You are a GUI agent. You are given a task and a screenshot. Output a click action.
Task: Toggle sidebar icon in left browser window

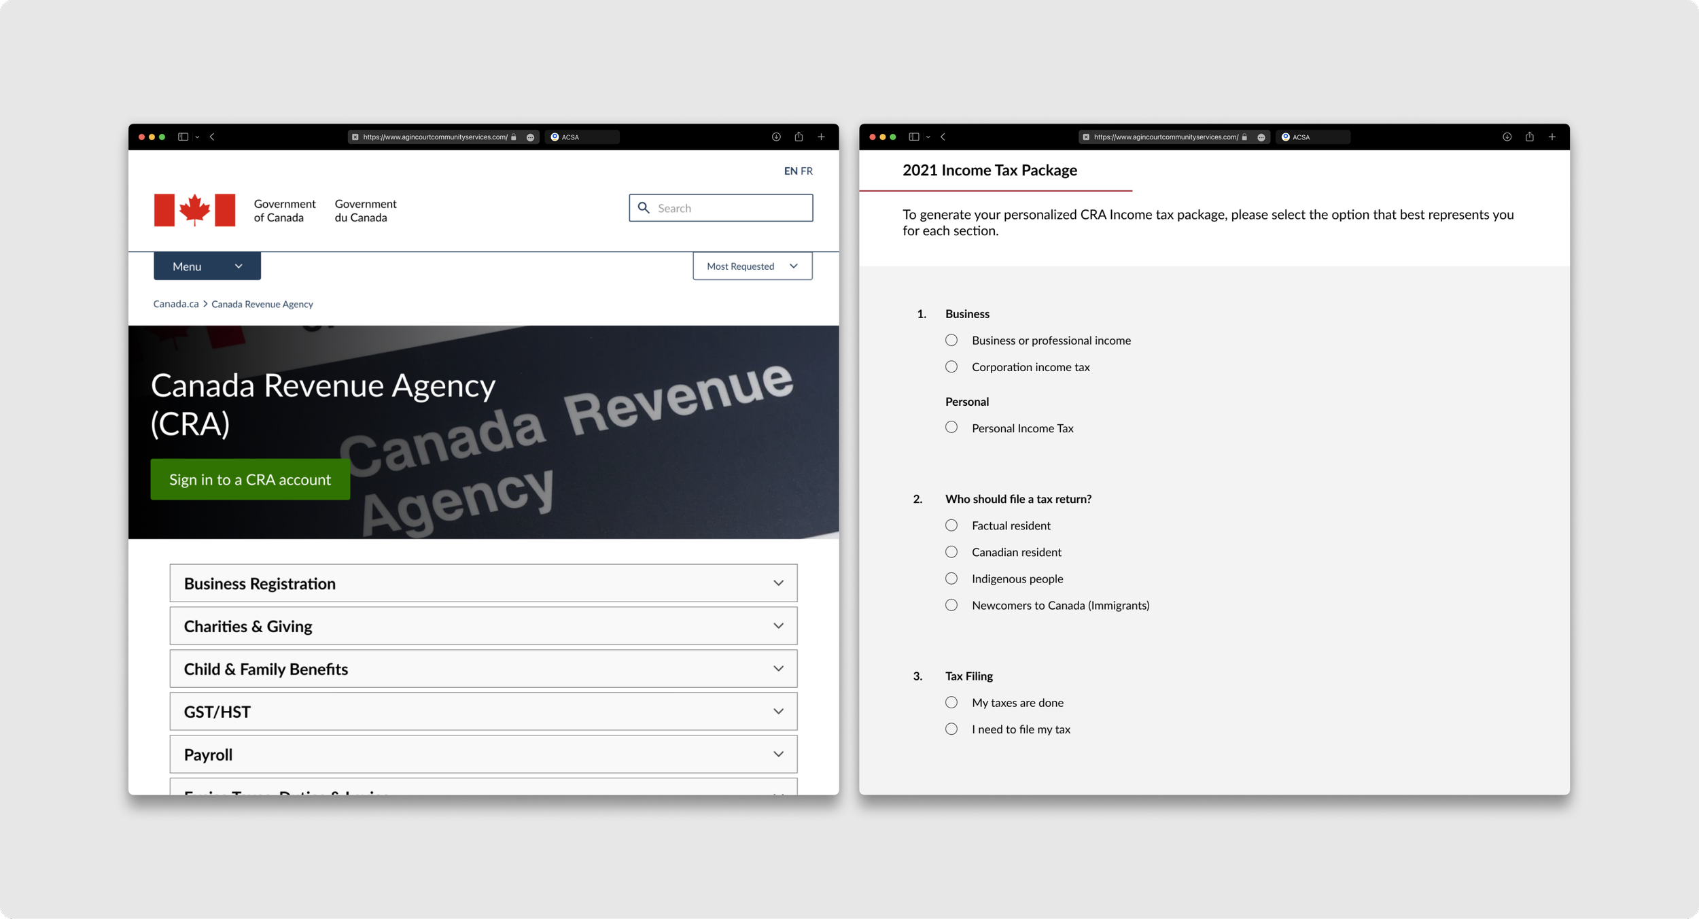[183, 137]
